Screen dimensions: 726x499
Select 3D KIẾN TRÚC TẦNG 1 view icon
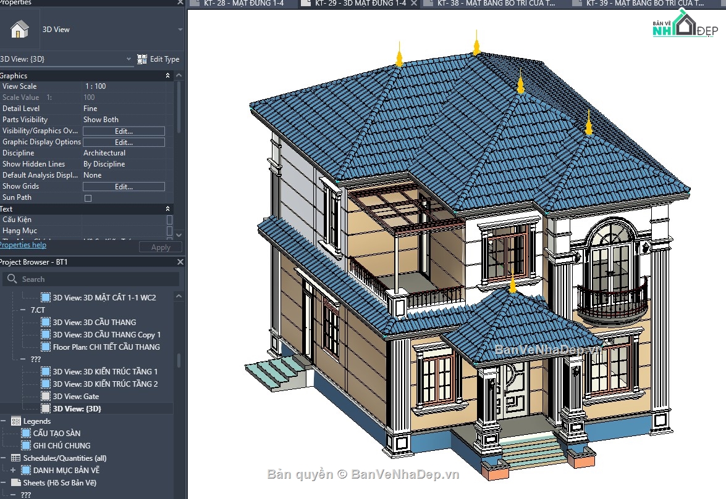pos(46,371)
